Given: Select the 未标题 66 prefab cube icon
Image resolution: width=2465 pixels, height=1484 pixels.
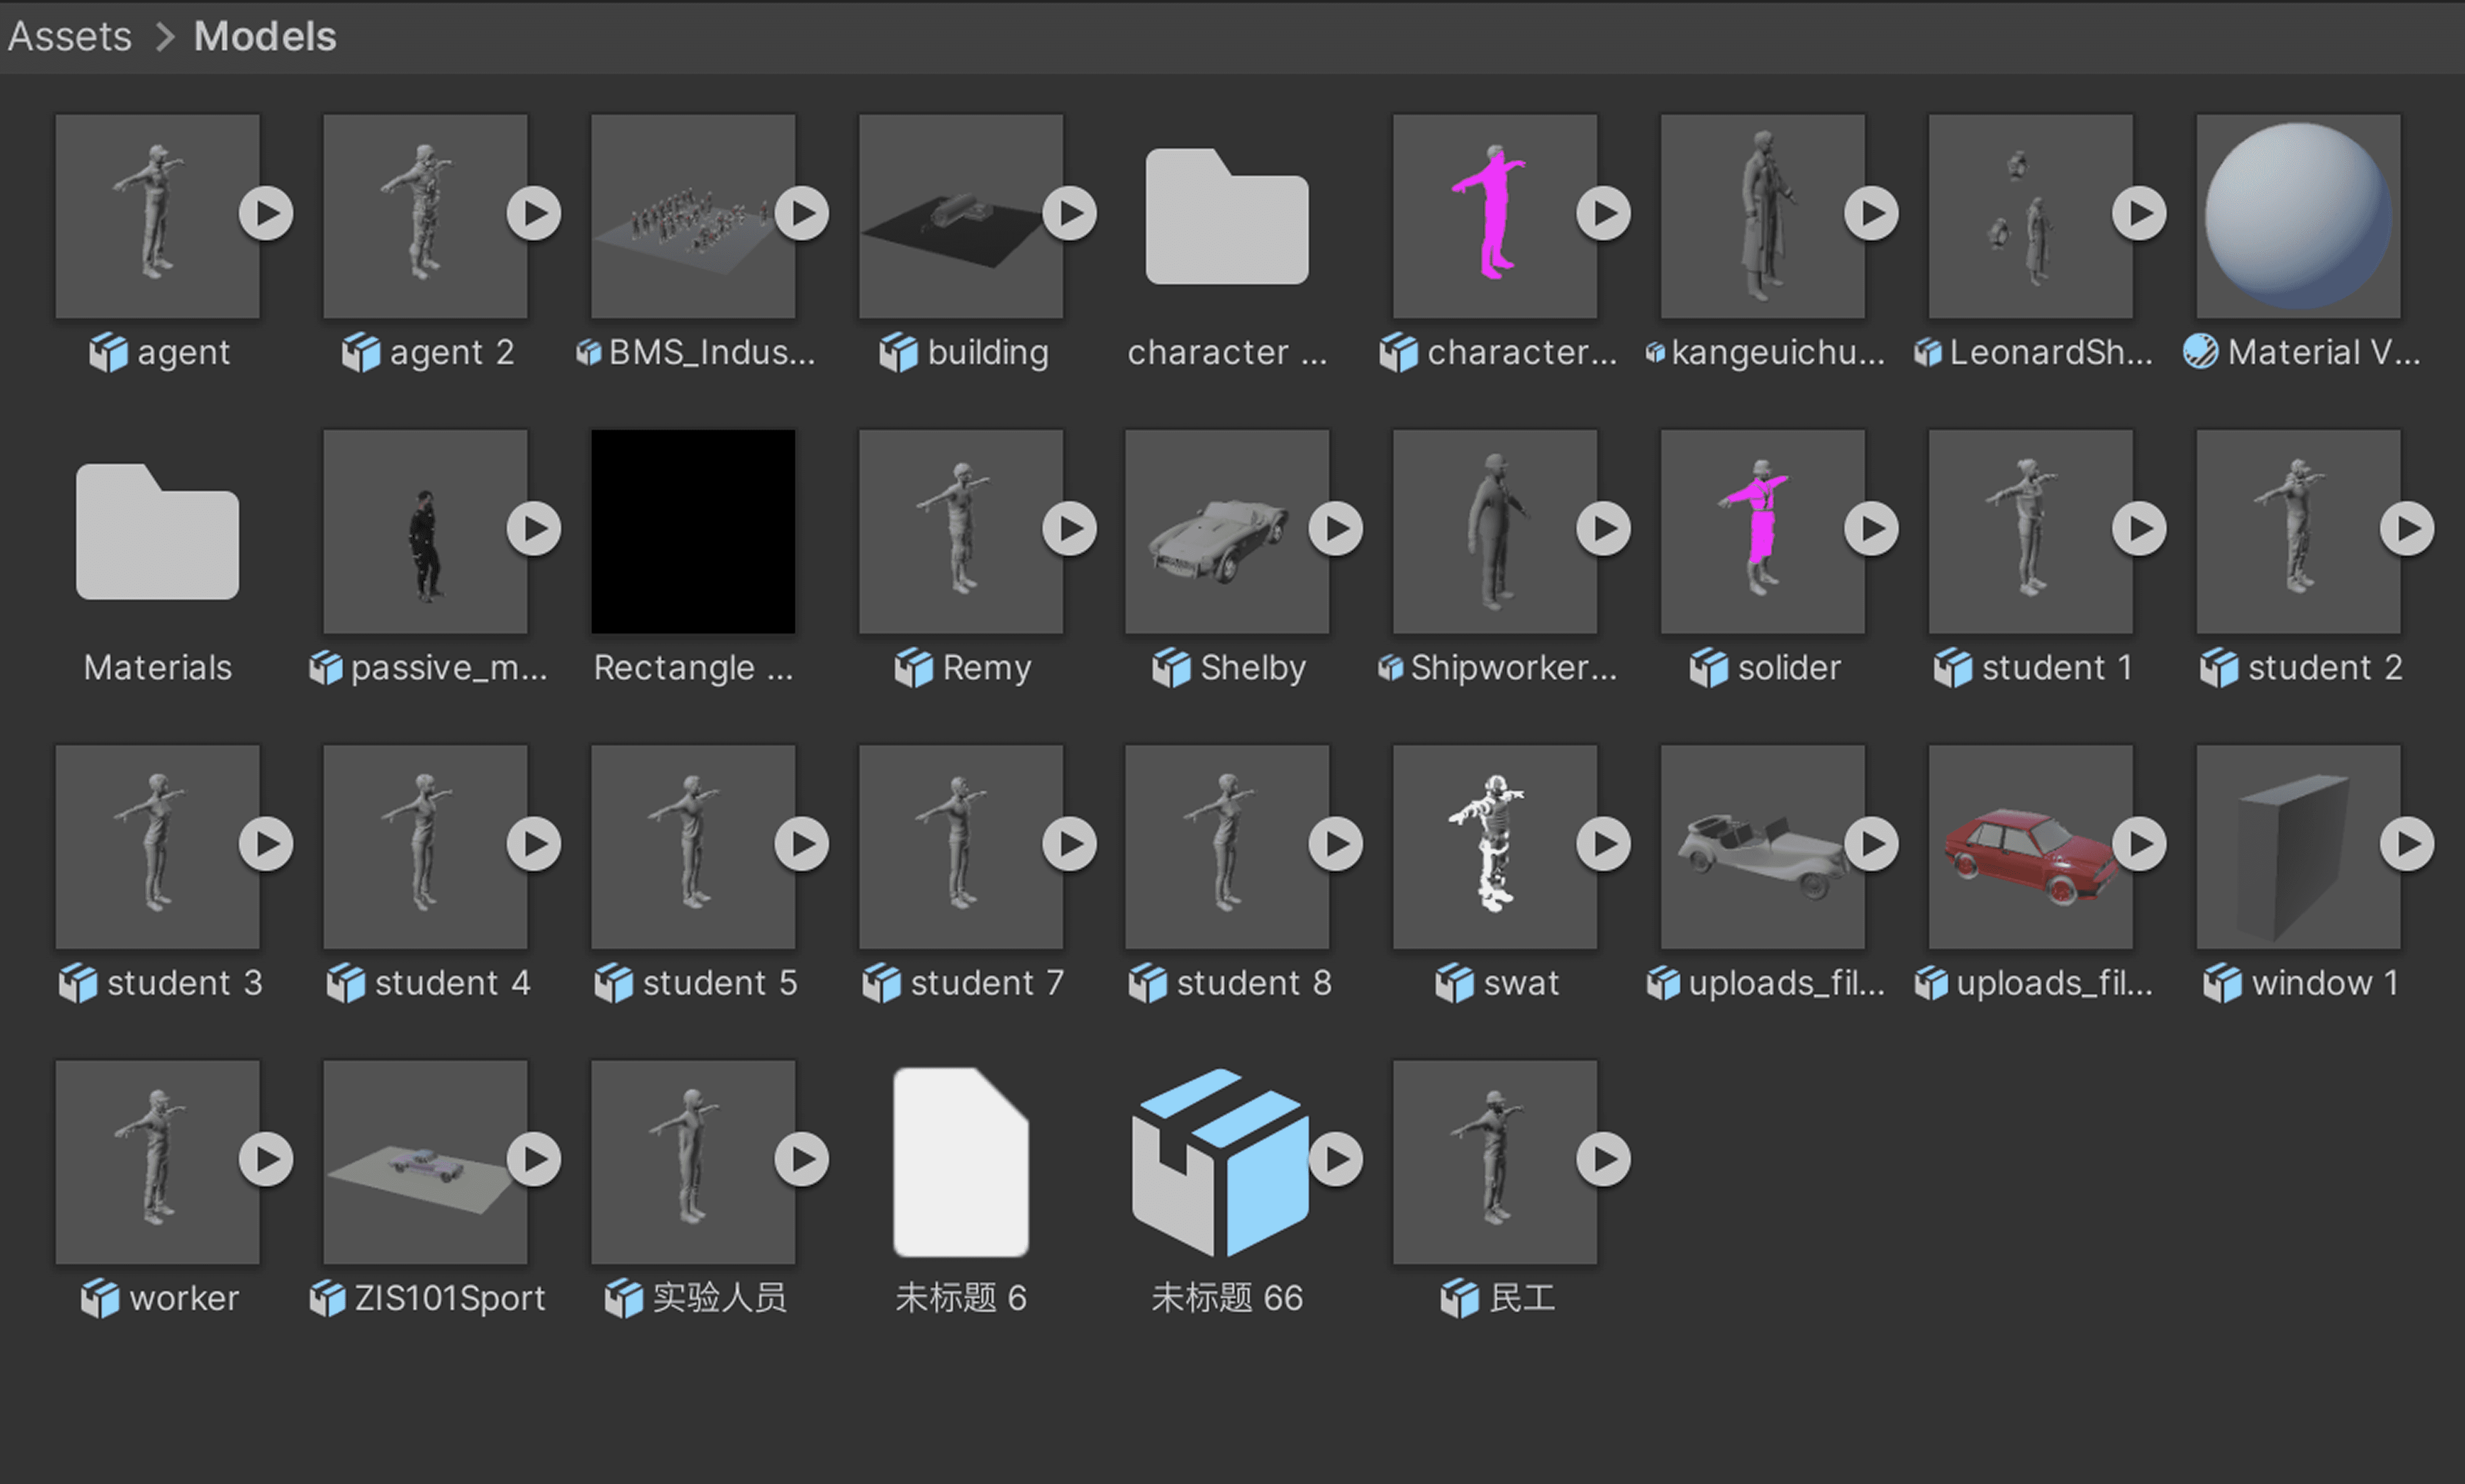Looking at the screenshot, I should click(1220, 1162).
